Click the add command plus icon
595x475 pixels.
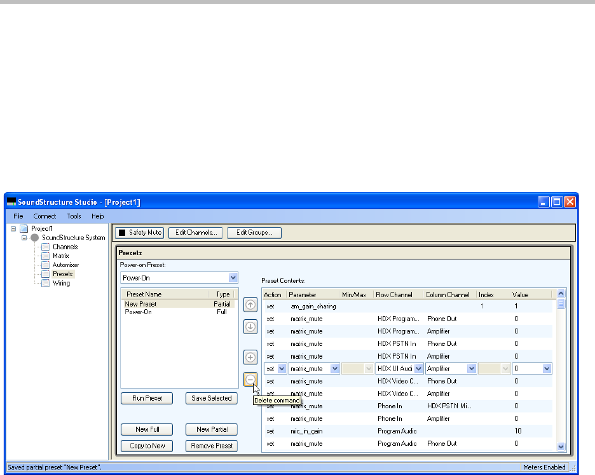[x=250, y=357]
